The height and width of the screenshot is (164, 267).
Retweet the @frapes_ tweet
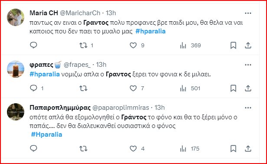(83, 89)
